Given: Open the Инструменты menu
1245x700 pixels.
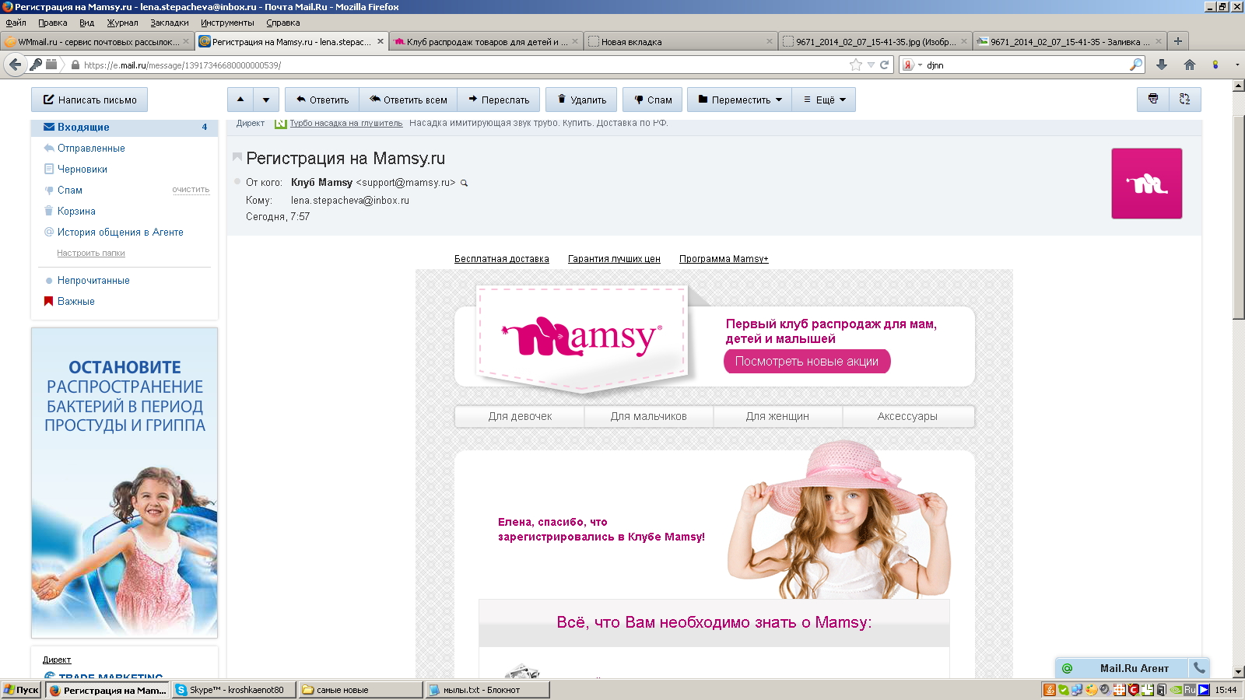Looking at the screenshot, I should point(227,23).
